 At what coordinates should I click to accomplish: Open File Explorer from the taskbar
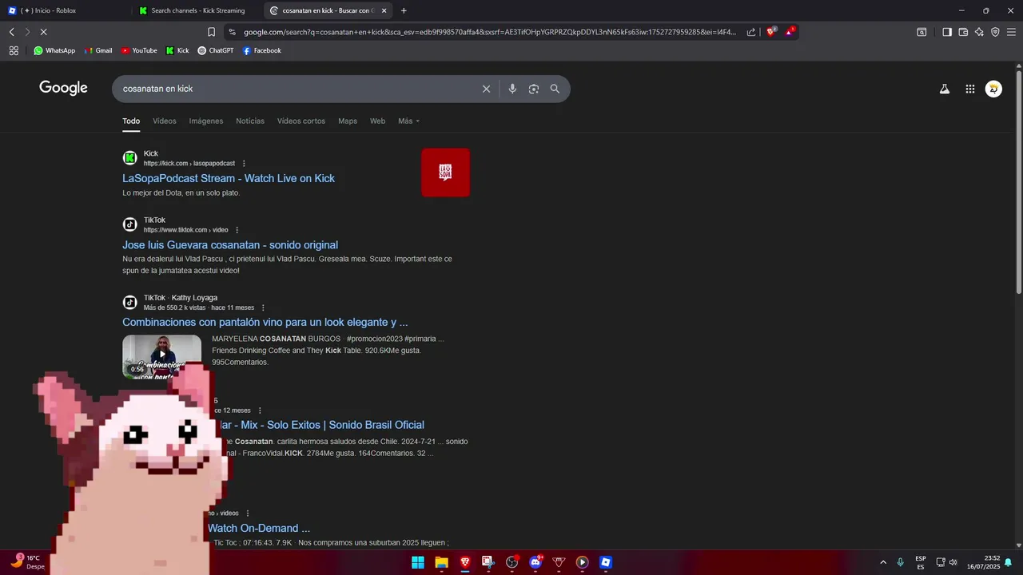pyautogui.click(x=441, y=562)
